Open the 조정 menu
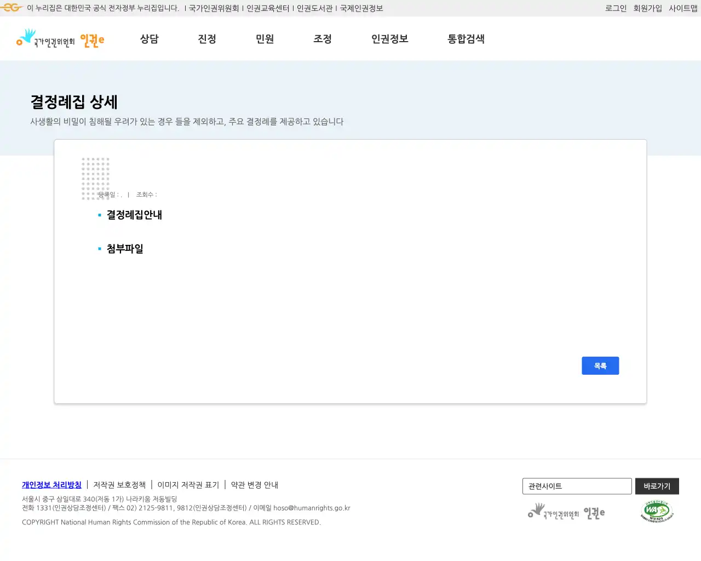The image size is (701, 561). (323, 39)
